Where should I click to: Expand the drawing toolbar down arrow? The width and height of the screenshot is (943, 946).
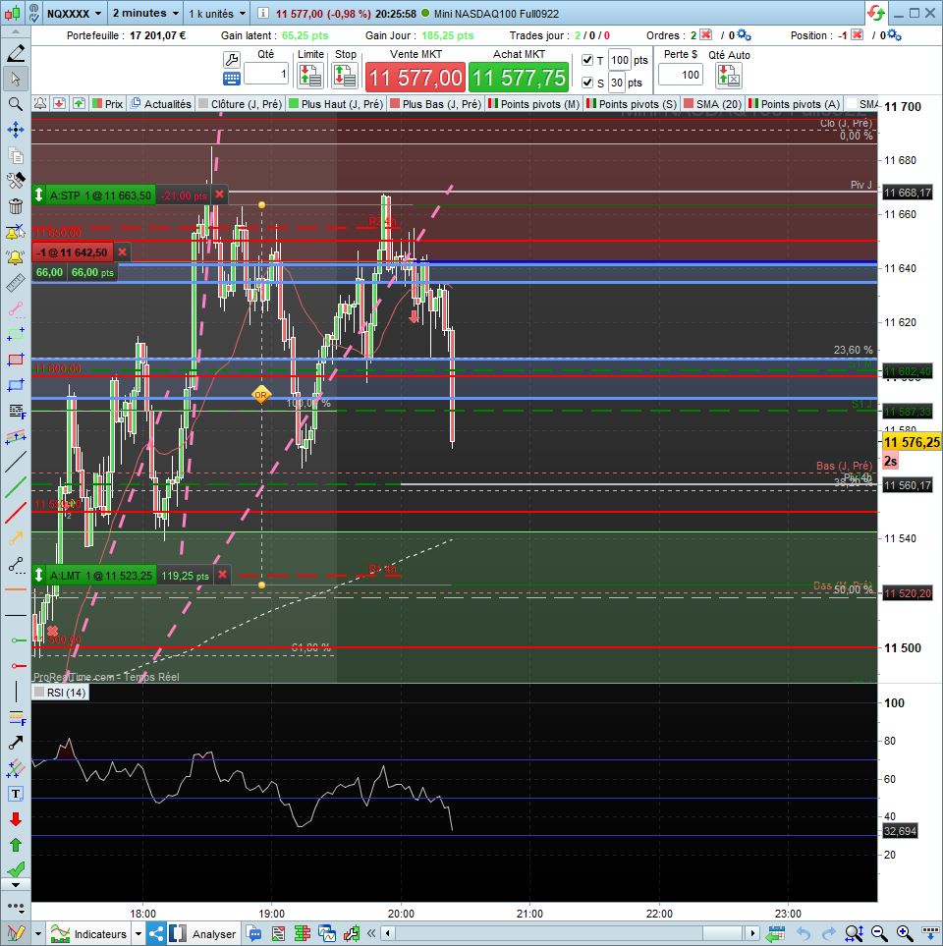[16, 885]
